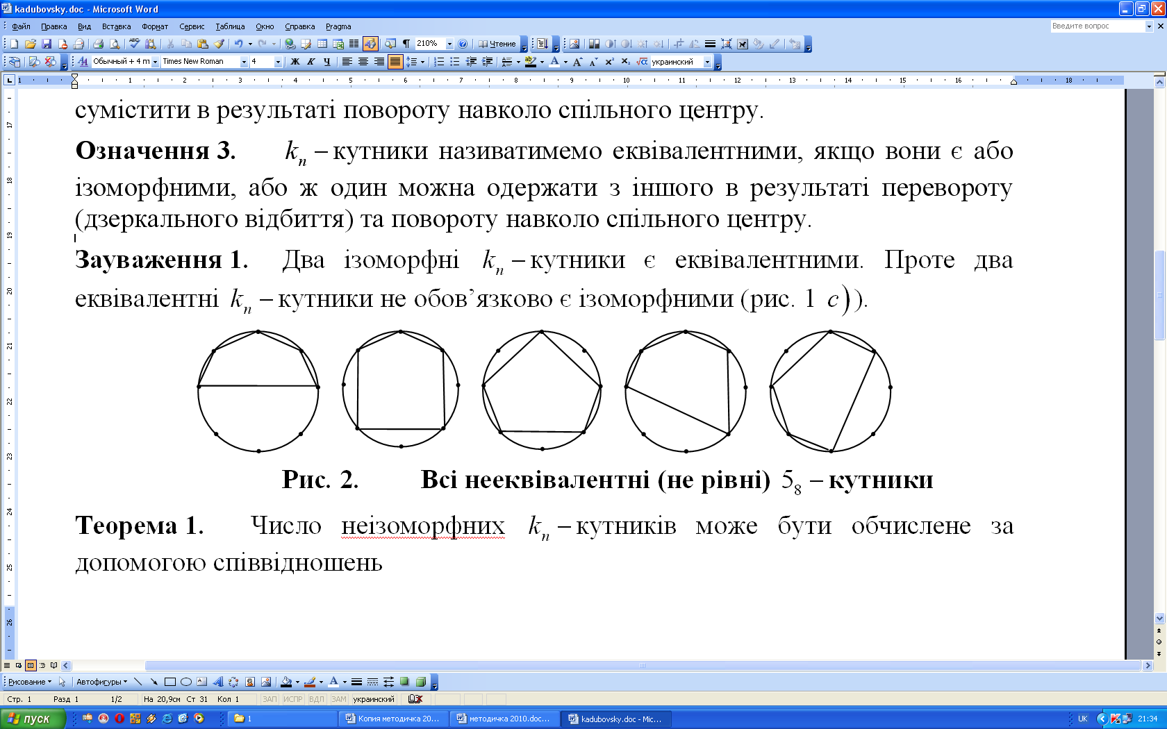The width and height of the screenshot is (1167, 729).
Task: Apply a 3-D style to the shape
Action: (420, 682)
